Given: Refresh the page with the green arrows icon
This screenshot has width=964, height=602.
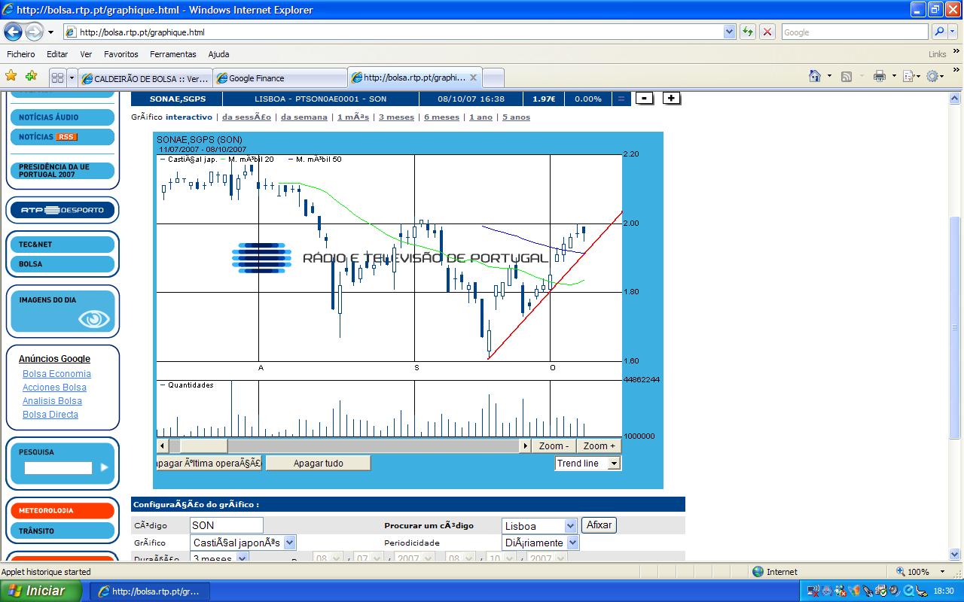Looking at the screenshot, I should tap(747, 32).
